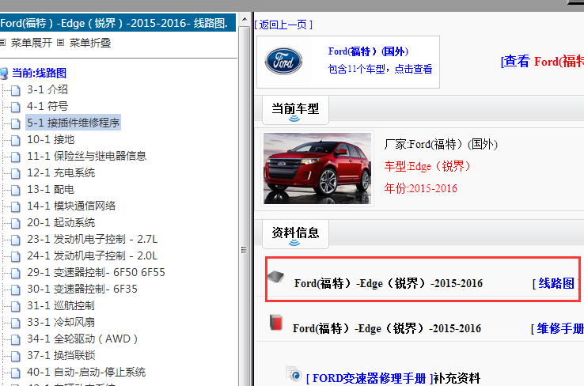Click the page icon beside 29-1 变速器控制
Screen dimensions: 584x386
(15, 273)
